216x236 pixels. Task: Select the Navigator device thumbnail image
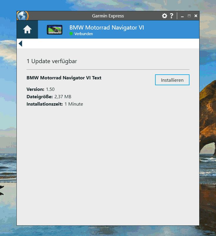coord(54,29)
